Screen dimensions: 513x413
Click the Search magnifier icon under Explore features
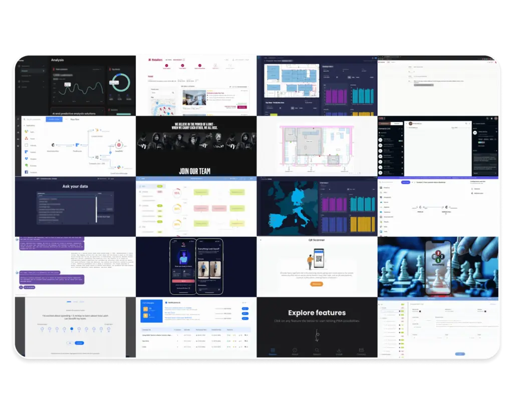pos(317,350)
